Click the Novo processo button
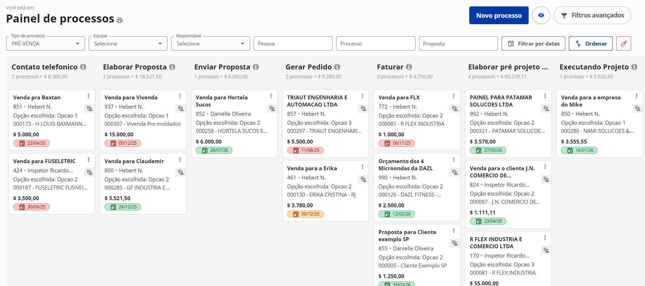The width and height of the screenshot is (645, 286). click(x=498, y=15)
